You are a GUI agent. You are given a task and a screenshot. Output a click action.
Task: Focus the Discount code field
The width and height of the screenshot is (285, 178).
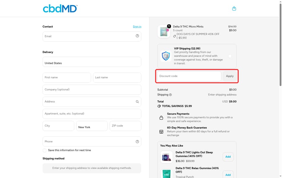pyautogui.click(x=189, y=76)
